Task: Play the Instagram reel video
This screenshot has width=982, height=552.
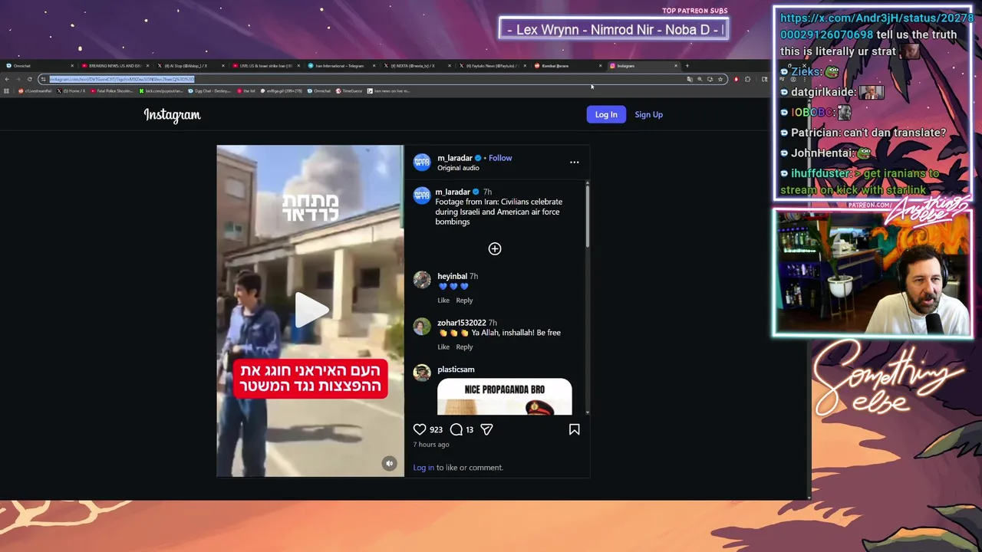Action: (x=312, y=310)
